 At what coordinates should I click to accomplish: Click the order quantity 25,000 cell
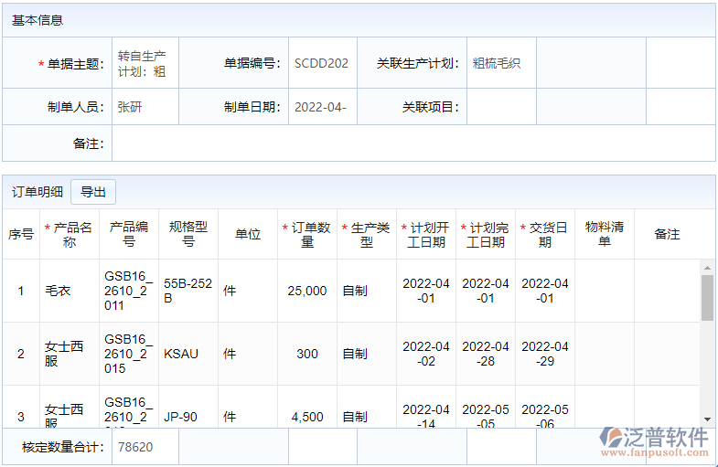(307, 292)
